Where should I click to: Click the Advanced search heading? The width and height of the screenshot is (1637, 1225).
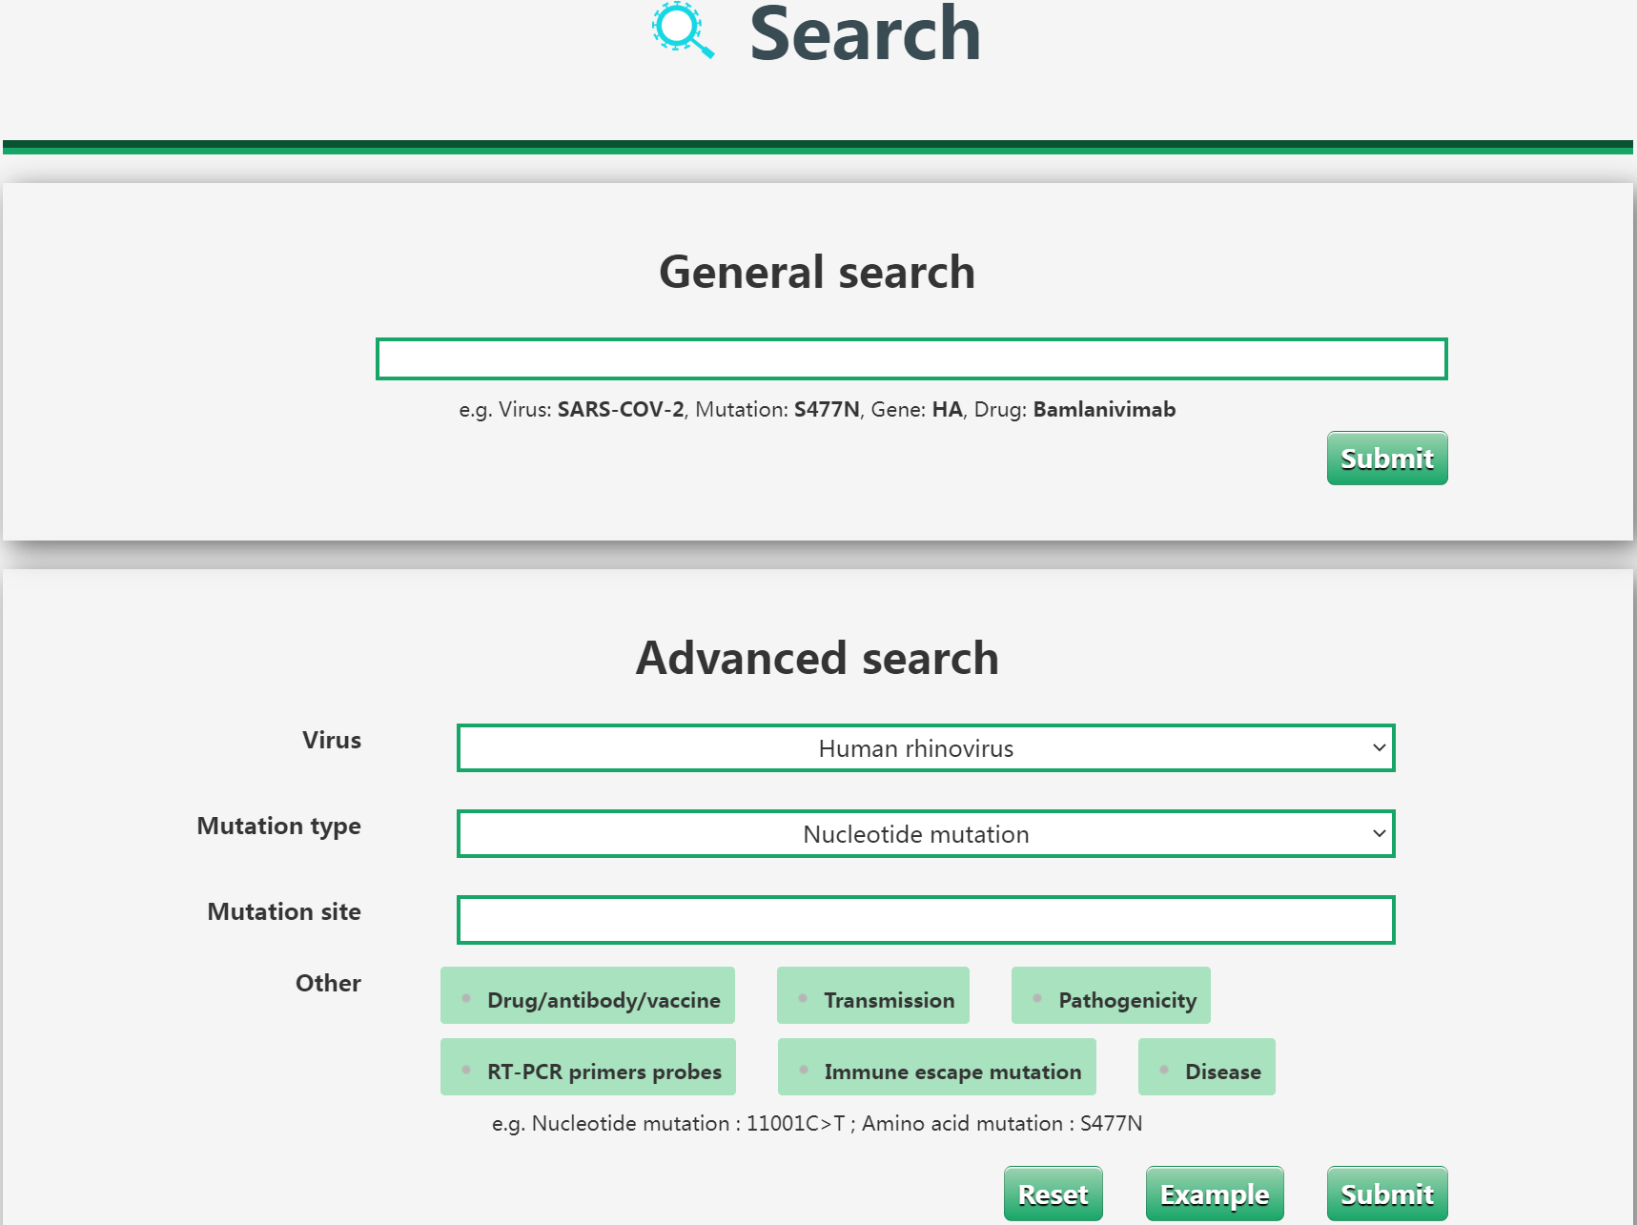coord(817,659)
